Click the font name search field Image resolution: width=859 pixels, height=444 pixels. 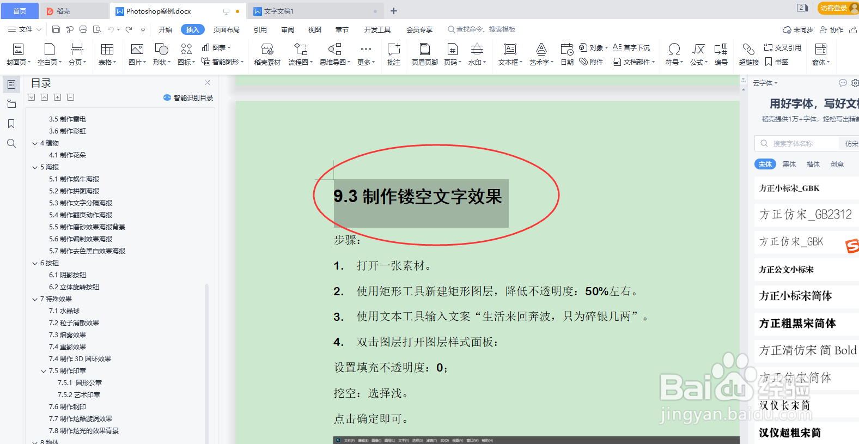(797, 143)
